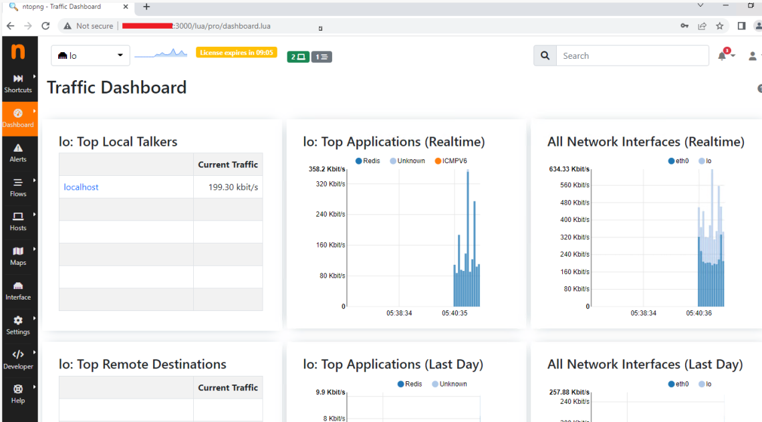Open the Hosts sidebar menu

click(x=19, y=221)
